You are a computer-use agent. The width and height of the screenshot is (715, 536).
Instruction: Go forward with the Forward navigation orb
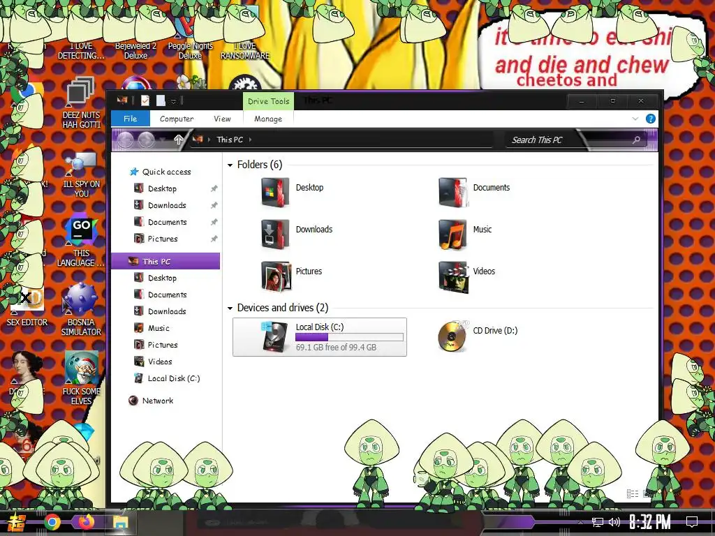click(x=146, y=140)
